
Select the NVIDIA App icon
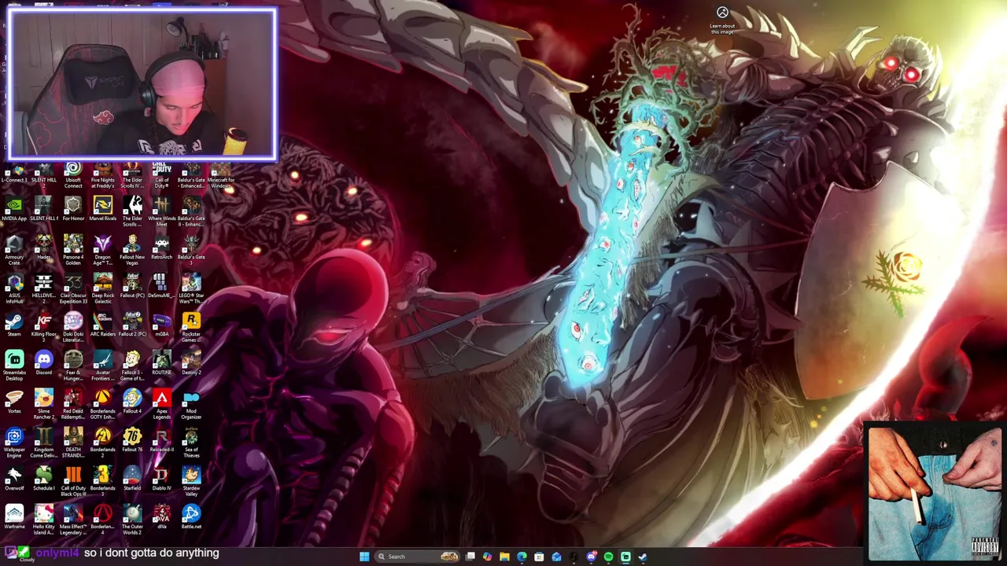[x=14, y=210]
